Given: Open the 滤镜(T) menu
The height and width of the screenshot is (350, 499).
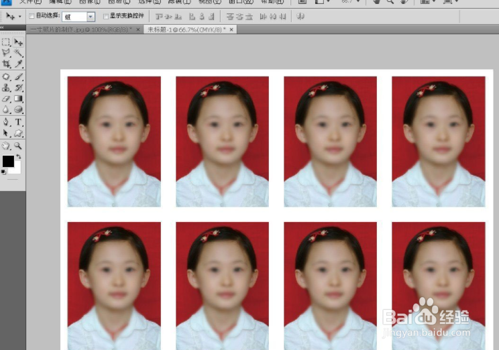Looking at the screenshot, I should coord(180,1).
